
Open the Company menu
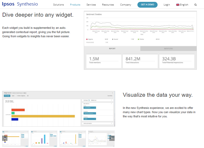tap(125, 5)
